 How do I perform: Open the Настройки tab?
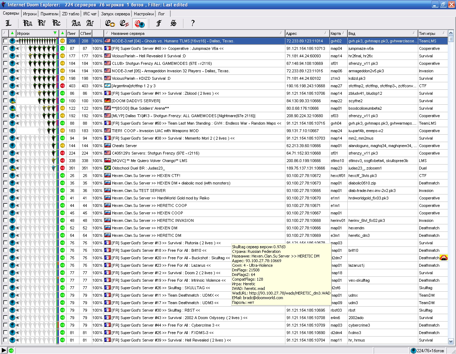(x=144, y=14)
